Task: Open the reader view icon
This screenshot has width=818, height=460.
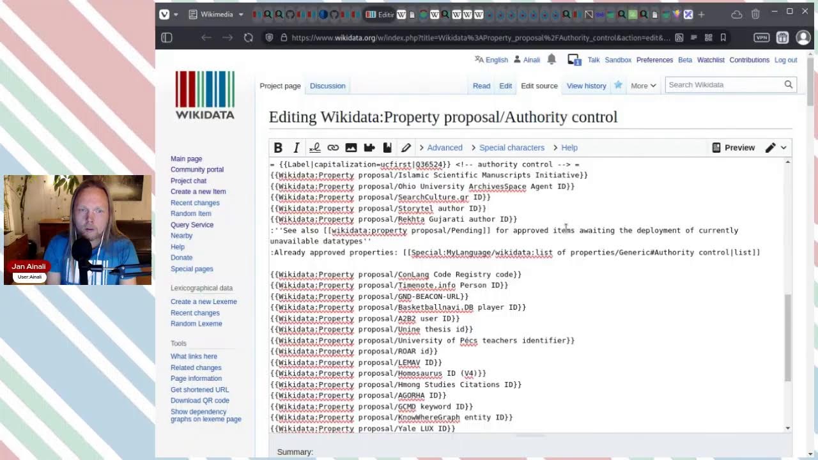Action: click(x=693, y=38)
